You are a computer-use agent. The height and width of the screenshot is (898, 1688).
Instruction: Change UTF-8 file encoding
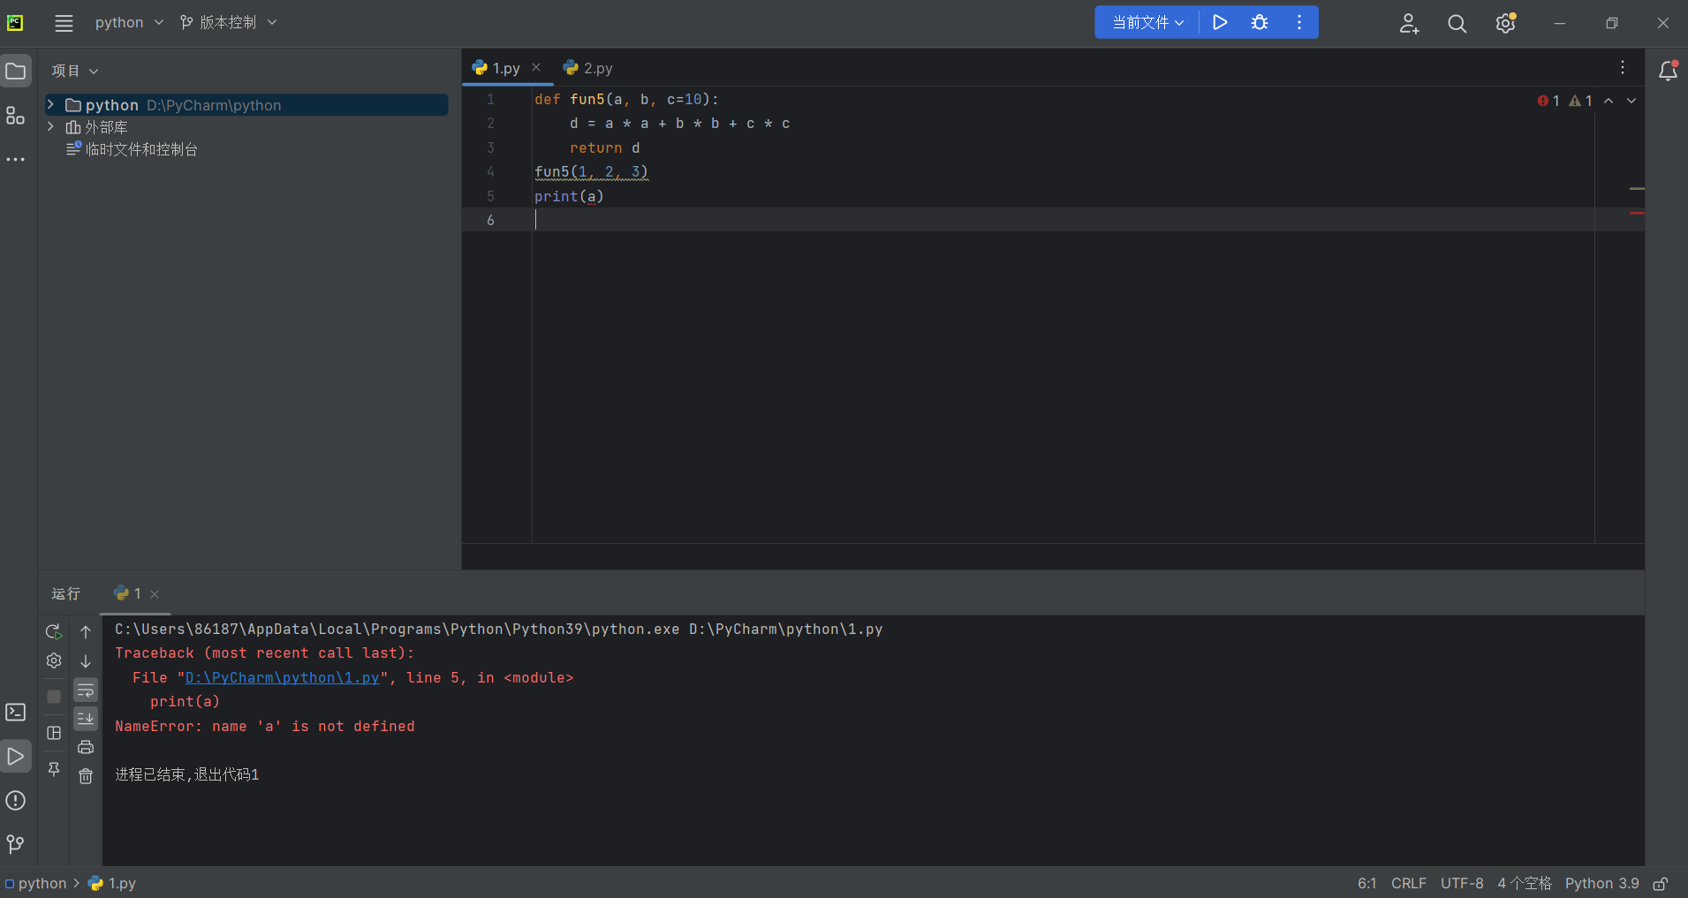[1462, 883]
